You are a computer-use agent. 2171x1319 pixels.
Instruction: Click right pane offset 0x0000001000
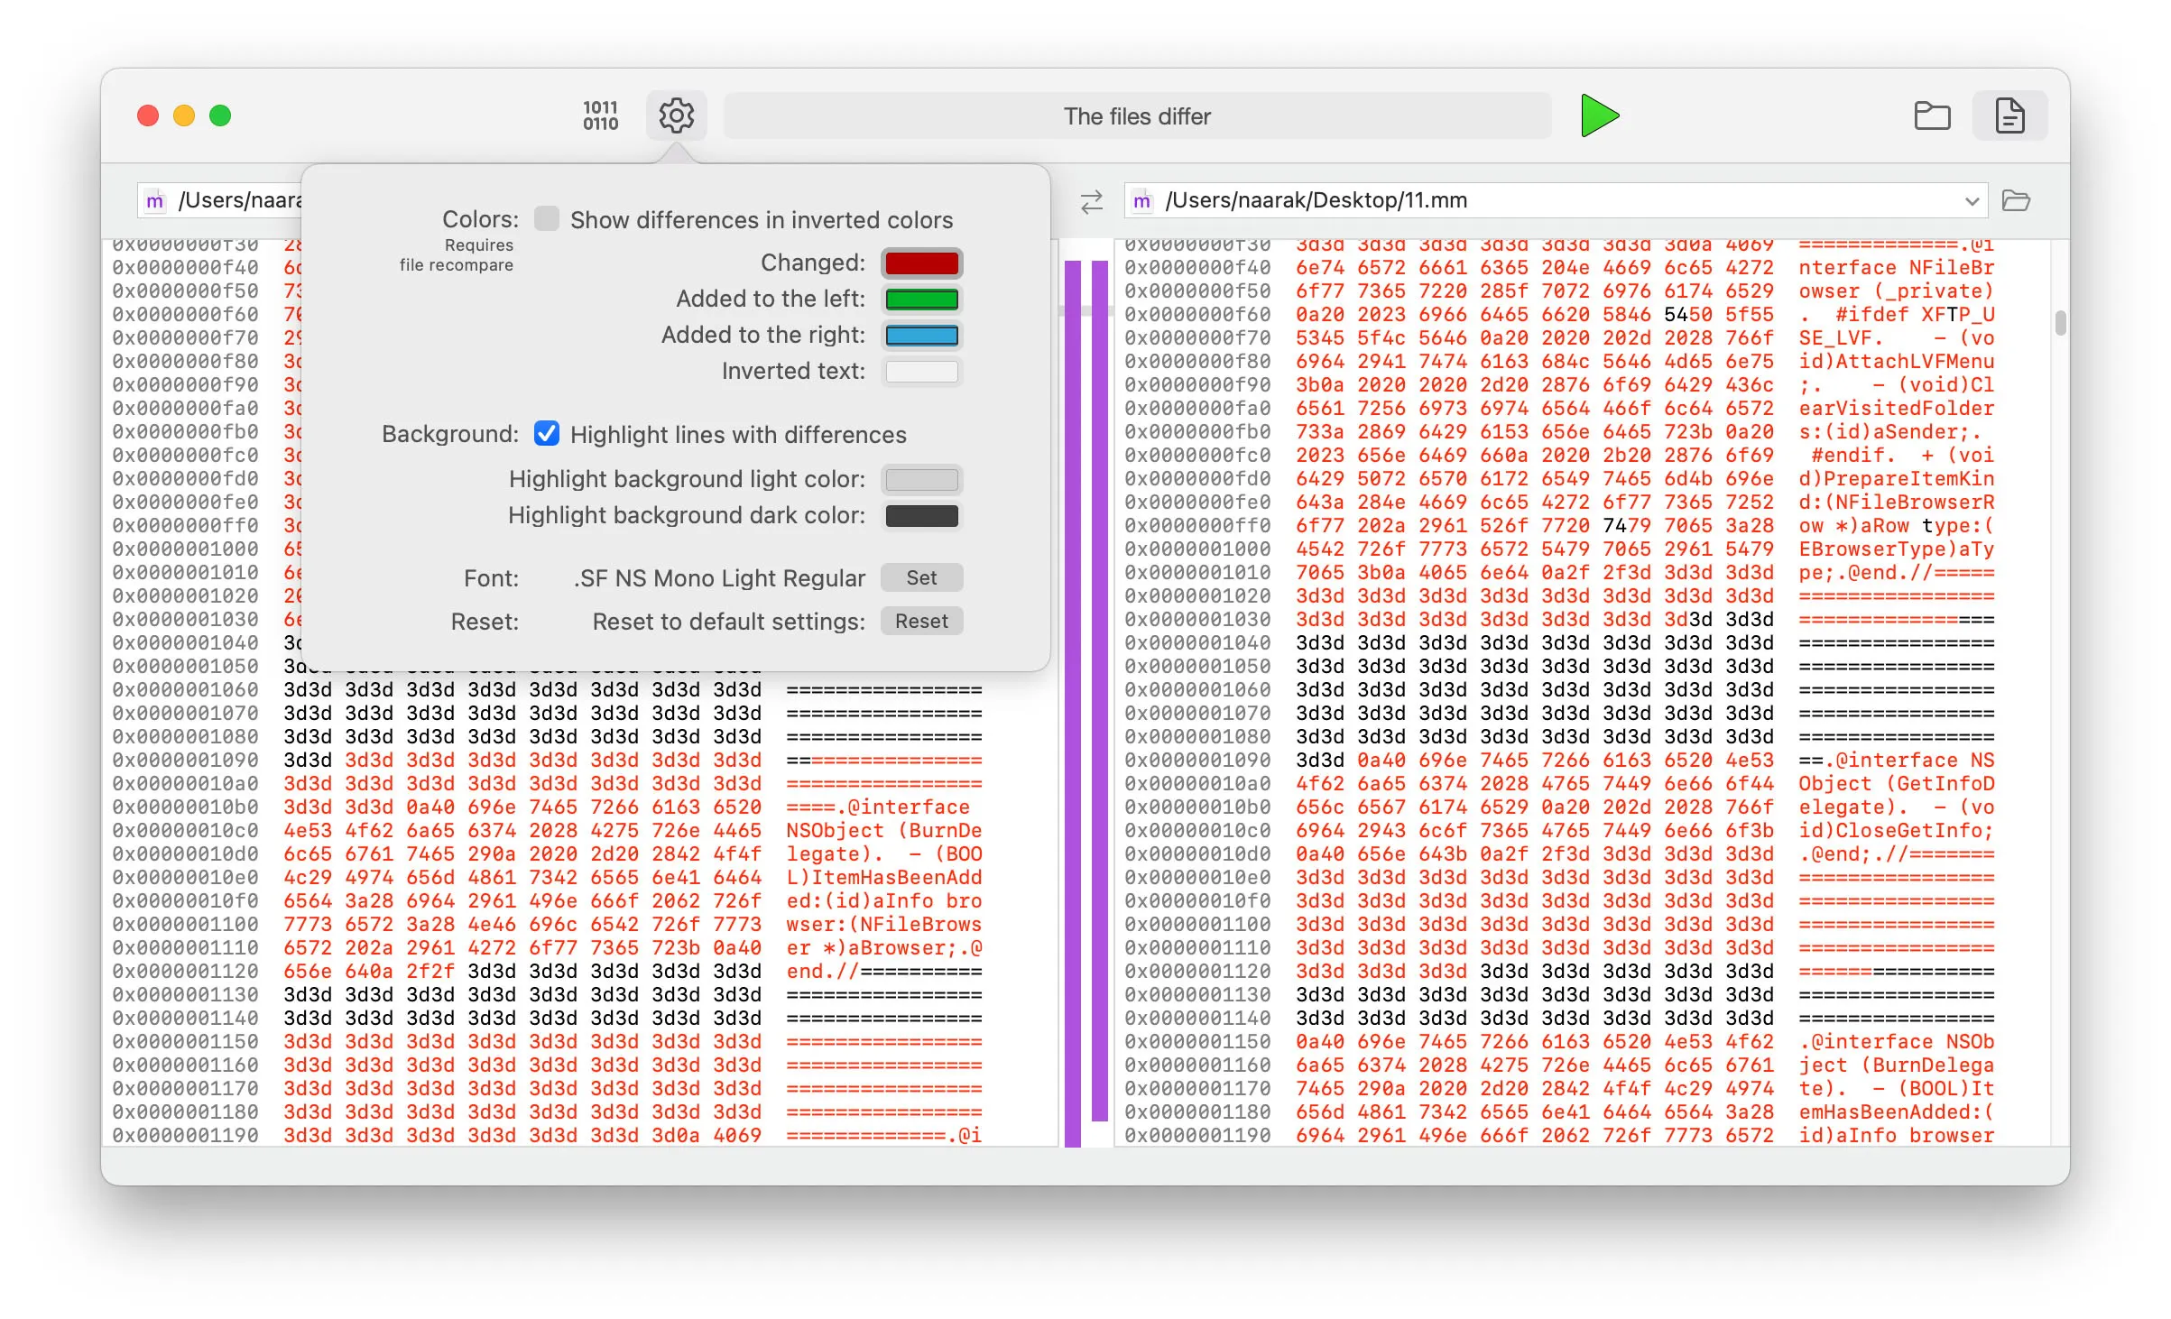(1197, 549)
